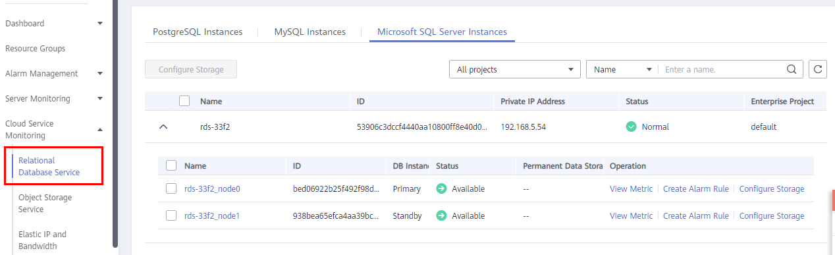
Task: Select all nodes with inner header checkbox
Action: tap(171, 166)
